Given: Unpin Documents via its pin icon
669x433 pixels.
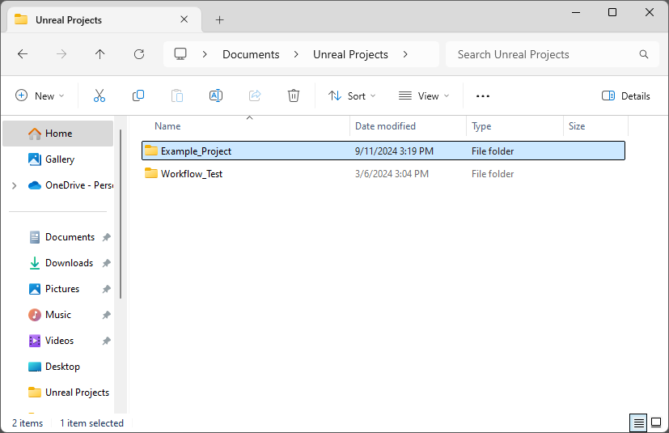Looking at the screenshot, I should coord(107,237).
